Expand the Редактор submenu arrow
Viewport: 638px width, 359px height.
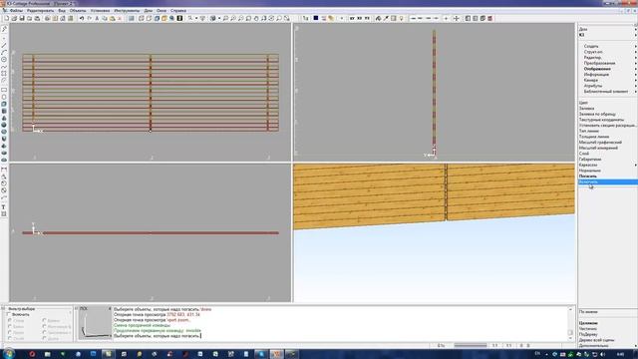pos(635,58)
